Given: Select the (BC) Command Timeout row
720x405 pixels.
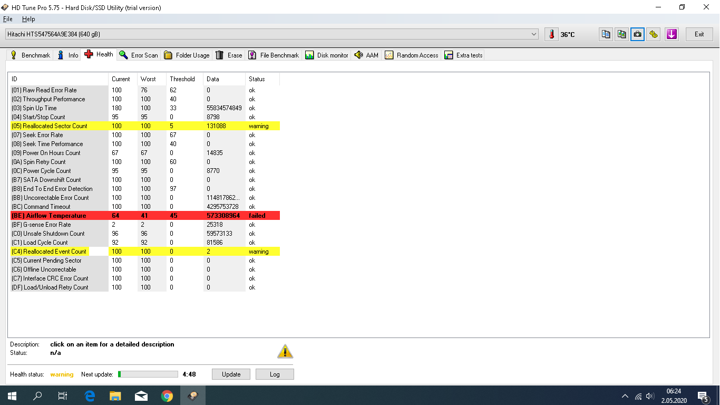Looking at the screenshot, I should pos(145,207).
